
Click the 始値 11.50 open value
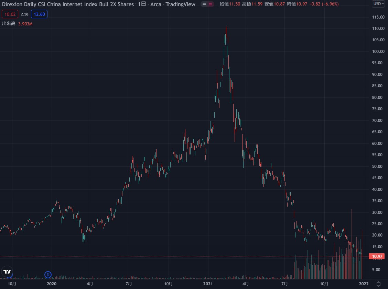(x=230, y=4)
